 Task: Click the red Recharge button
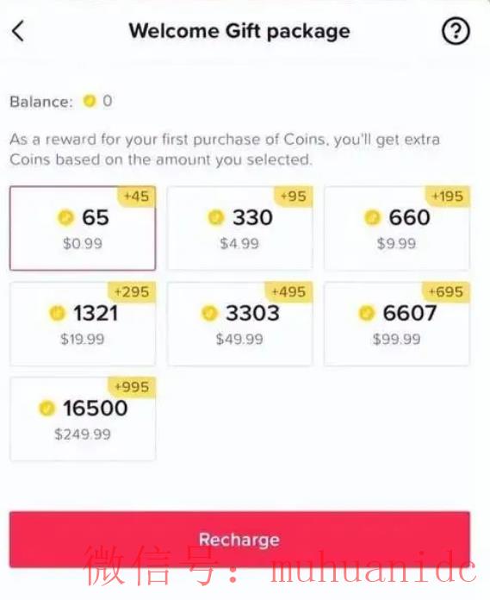coord(239,539)
